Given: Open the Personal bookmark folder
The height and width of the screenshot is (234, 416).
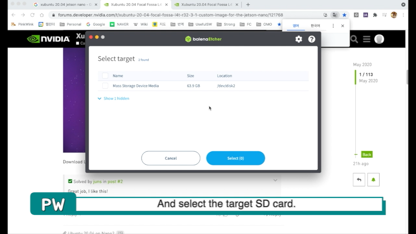Looking at the screenshot, I should click(71, 24).
